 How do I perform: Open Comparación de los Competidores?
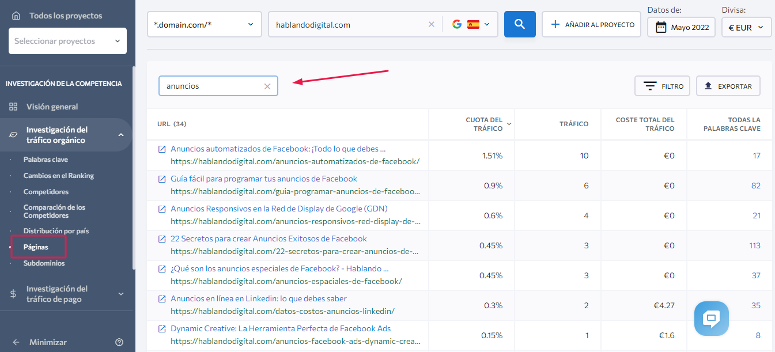[54, 211]
